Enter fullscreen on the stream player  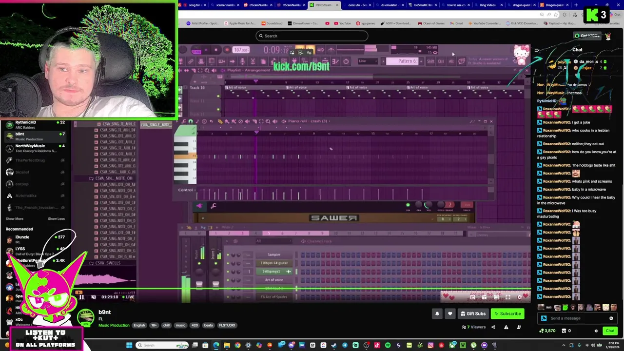(x=508, y=297)
